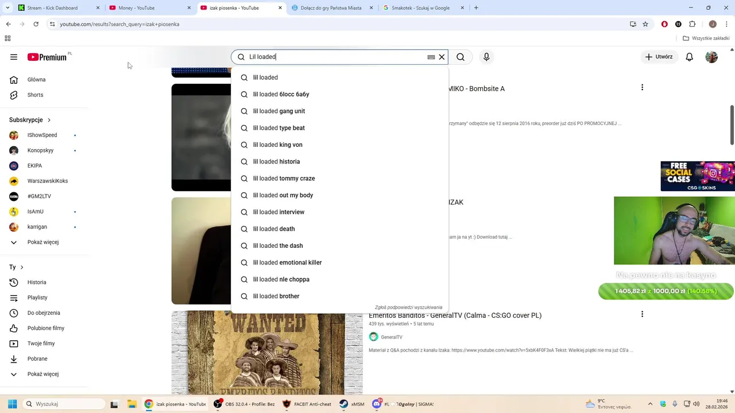Select suggestion 'lil loaded brother'
The height and width of the screenshot is (413, 735).
[x=339, y=296]
